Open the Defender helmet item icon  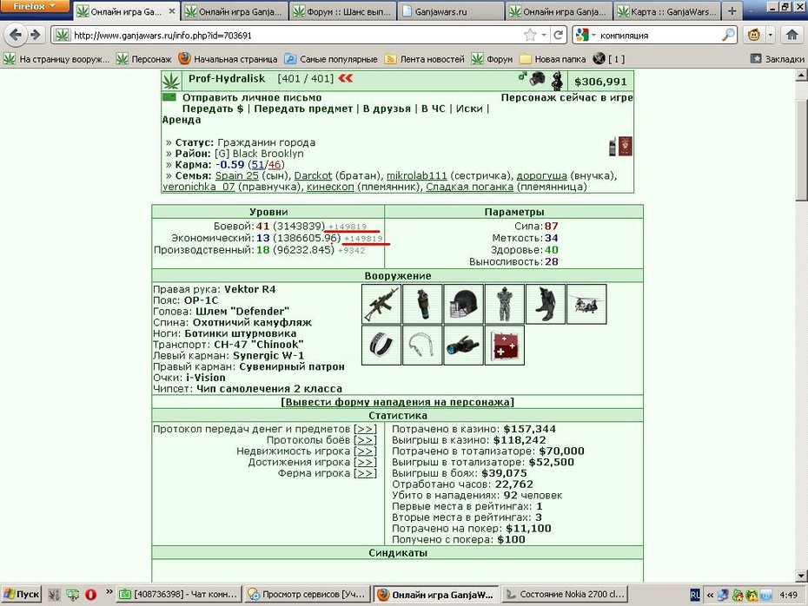point(463,304)
